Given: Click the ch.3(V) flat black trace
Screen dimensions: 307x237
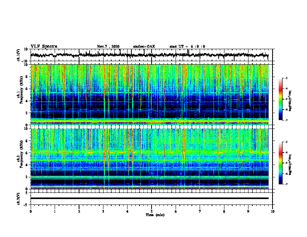Looking at the screenshot, I should point(149,198).
